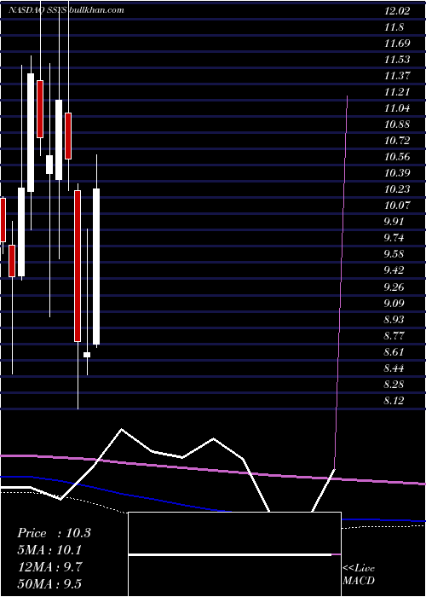The width and height of the screenshot is (426, 597).
Task: Click the NASDAQ SSYS bullkhan.com title
Action: tap(66, 10)
